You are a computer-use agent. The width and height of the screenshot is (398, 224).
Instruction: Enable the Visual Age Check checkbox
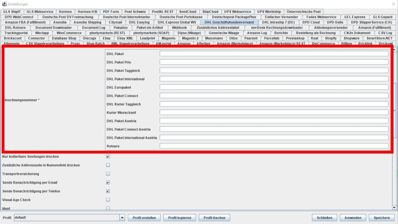point(108,200)
